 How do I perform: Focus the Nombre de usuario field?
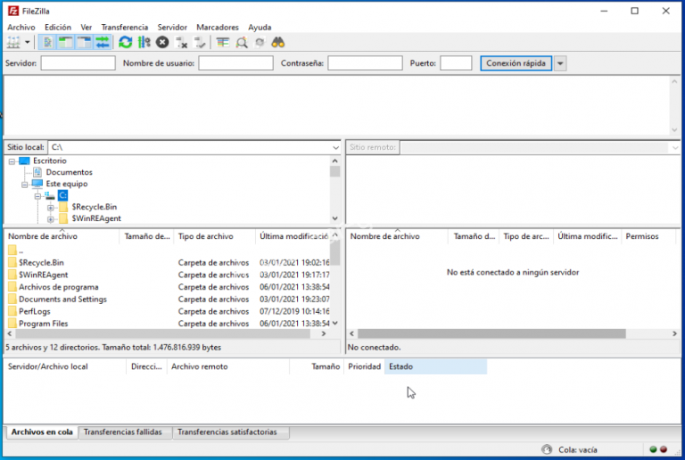pyautogui.click(x=235, y=63)
